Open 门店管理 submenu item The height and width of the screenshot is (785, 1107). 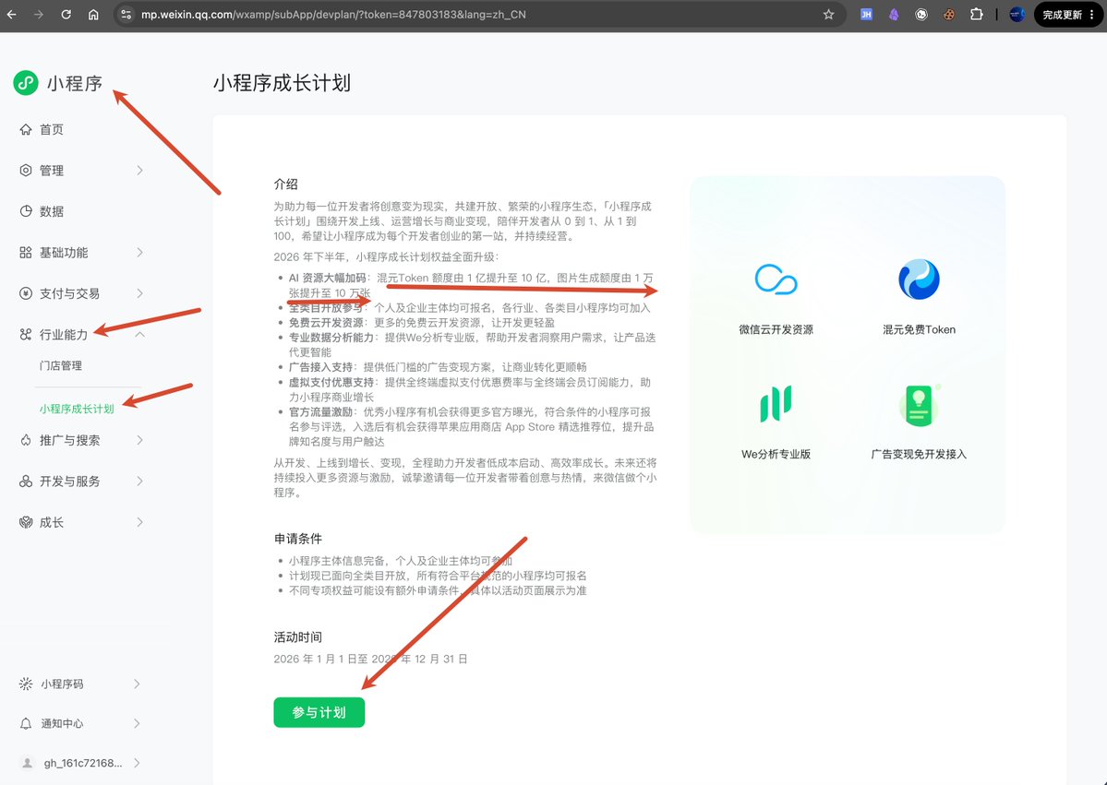61,365
